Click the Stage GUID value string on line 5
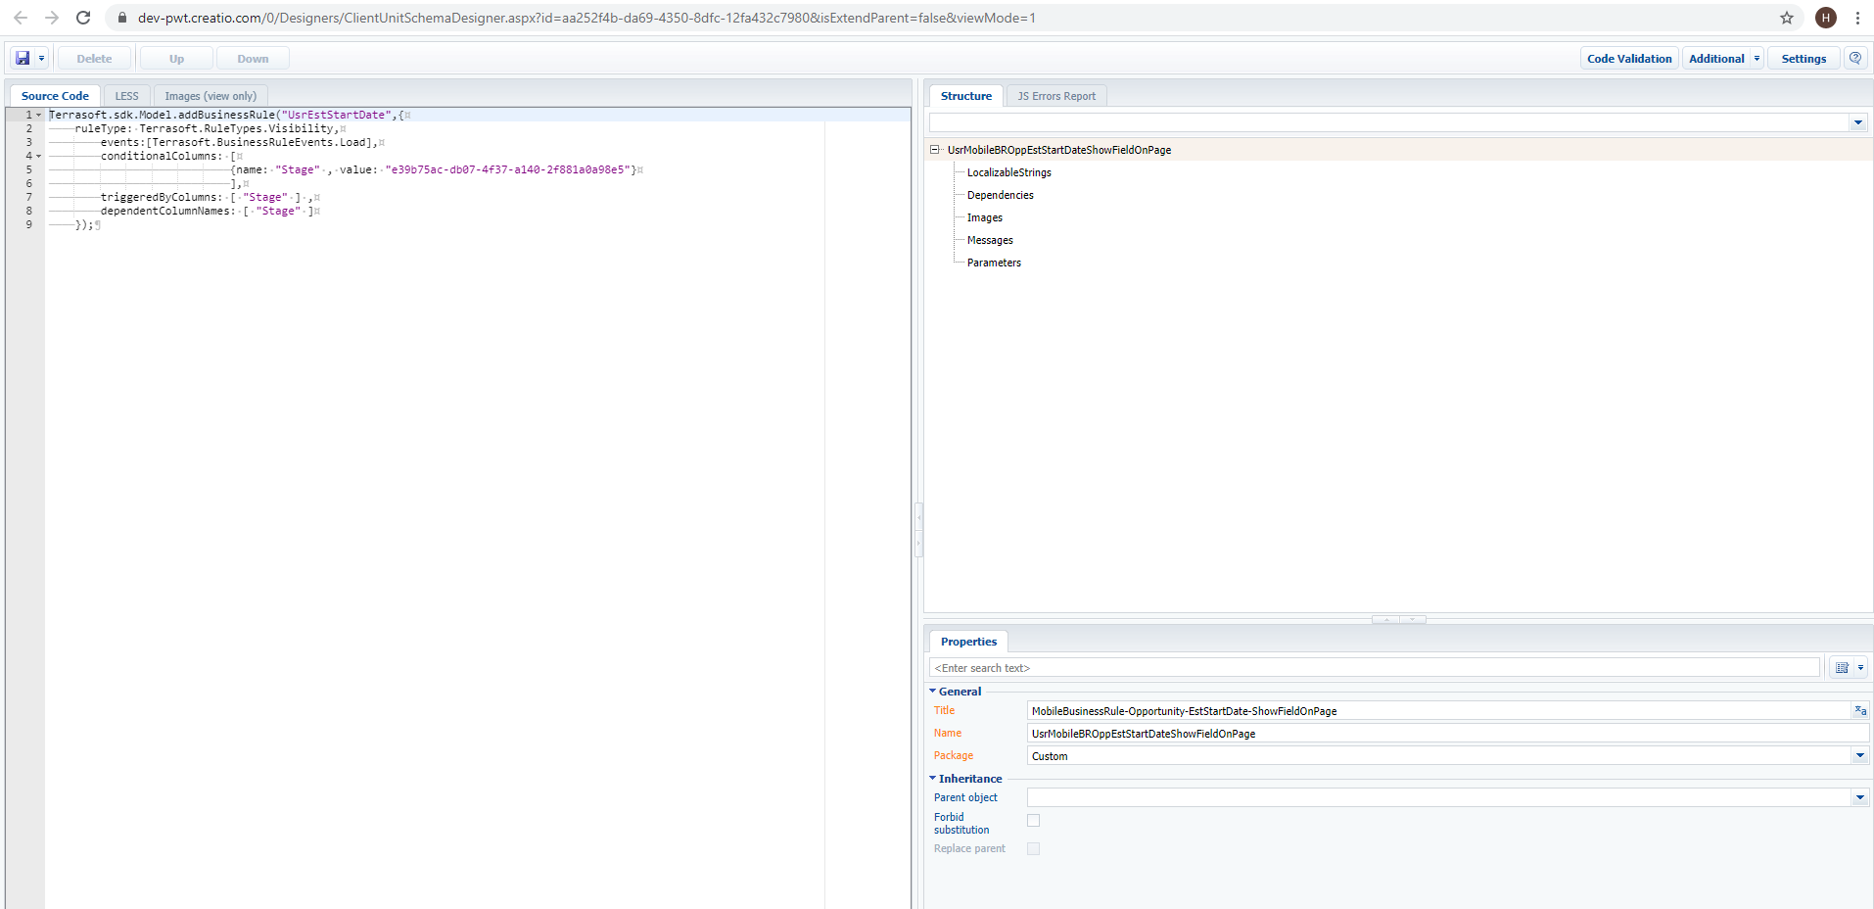The height and width of the screenshot is (909, 1874). pyautogui.click(x=507, y=170)
